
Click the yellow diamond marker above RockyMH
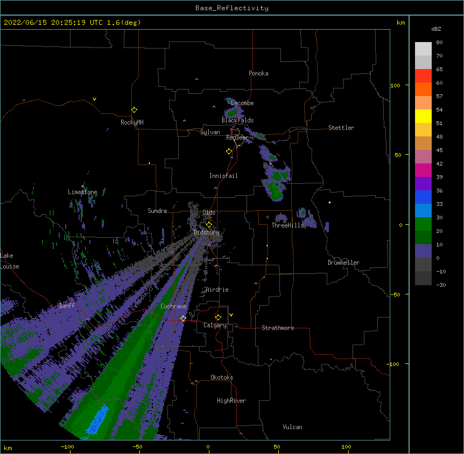(135, 109)
